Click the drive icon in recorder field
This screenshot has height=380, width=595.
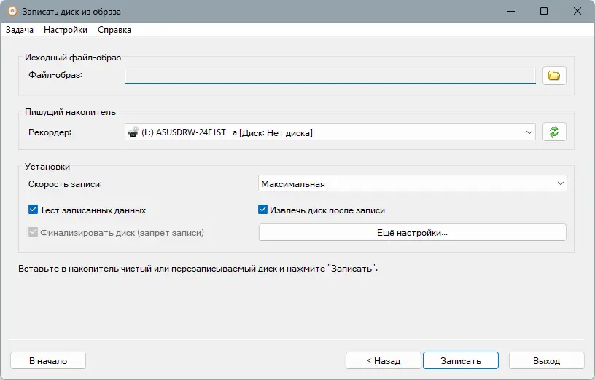point(133,132)
